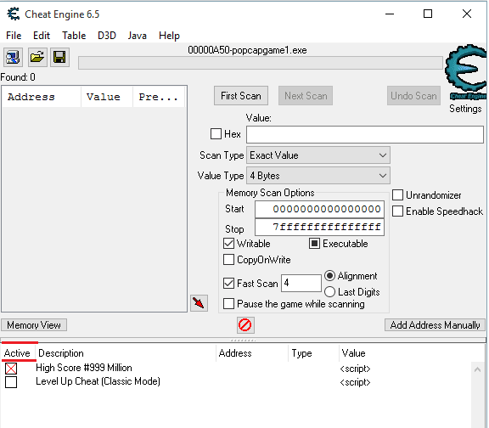Screen dimensions: 489x428
Task: Save the table with floppy disk icon
Action: coord(59,58)
